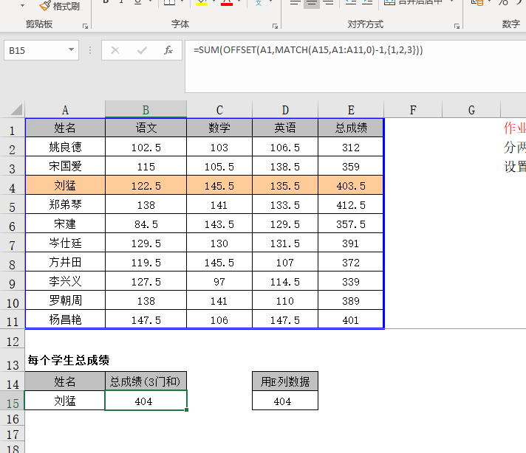The image size is (526, 453).
Task: Click header cell 英语
Action: [285, 128]
